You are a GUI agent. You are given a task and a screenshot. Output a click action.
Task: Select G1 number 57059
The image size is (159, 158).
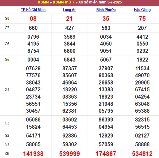pos(106,144)
